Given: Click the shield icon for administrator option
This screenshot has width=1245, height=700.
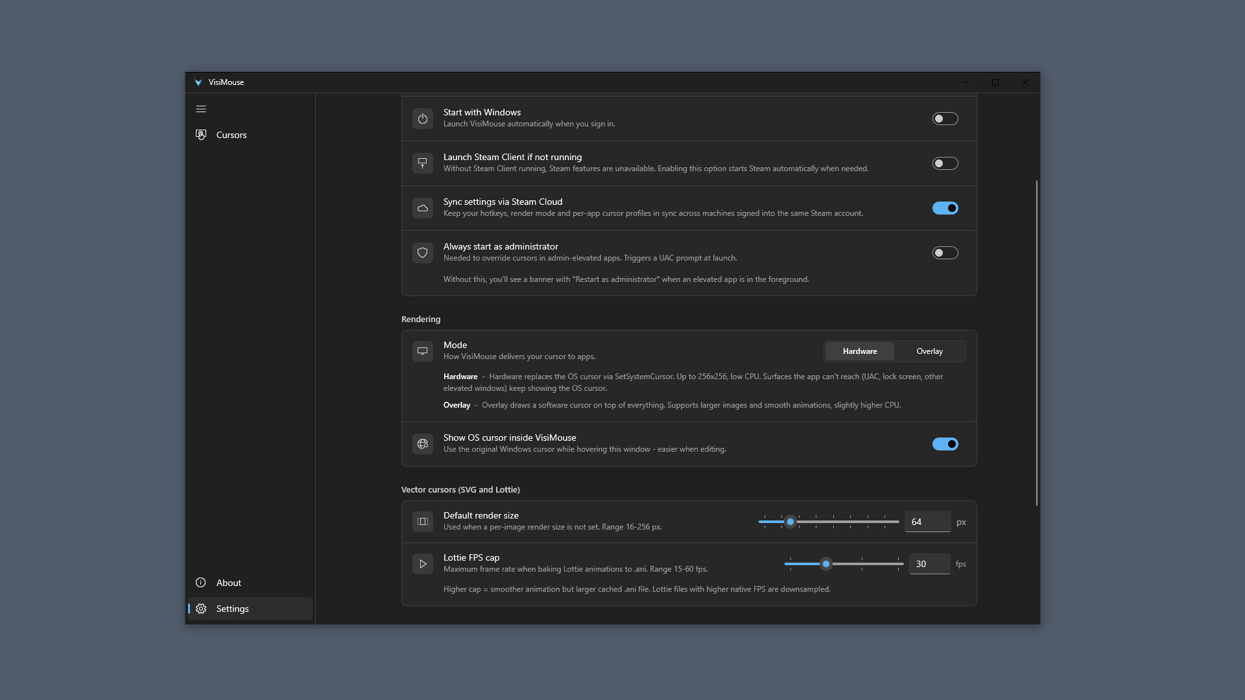Looking at the screenshot, I should [x=423, y=253].
